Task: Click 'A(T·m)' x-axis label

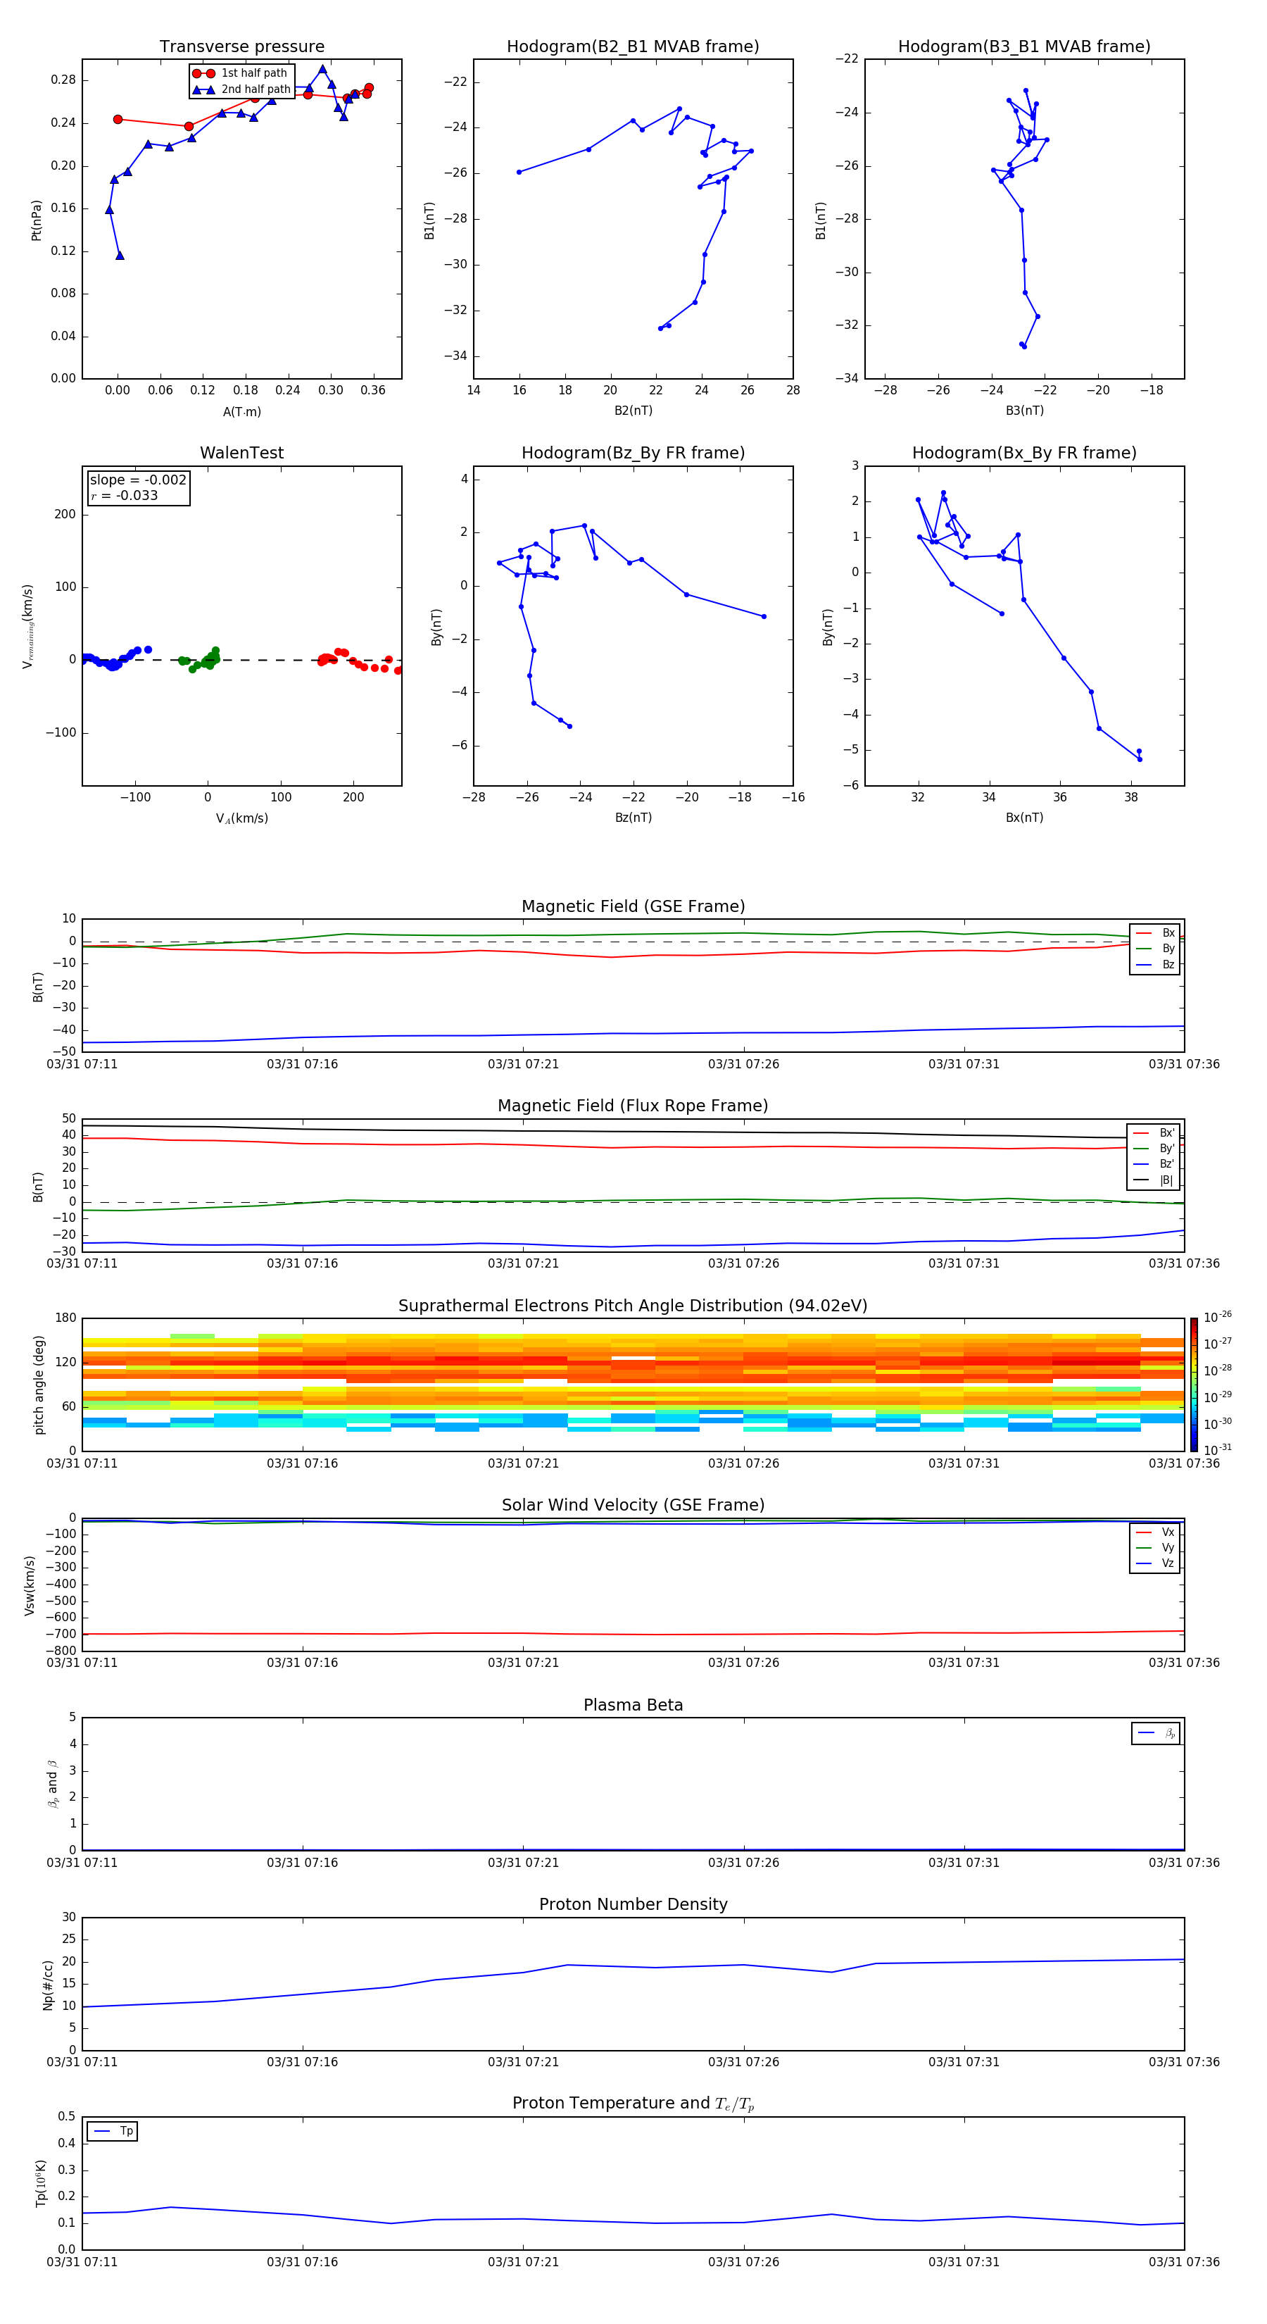Action: coord(241,411)
